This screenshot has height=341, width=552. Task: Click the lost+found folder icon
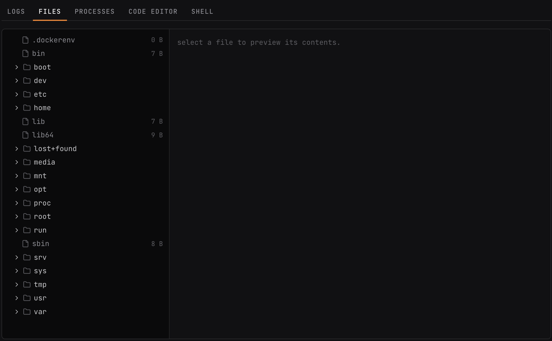coord(27,149)
